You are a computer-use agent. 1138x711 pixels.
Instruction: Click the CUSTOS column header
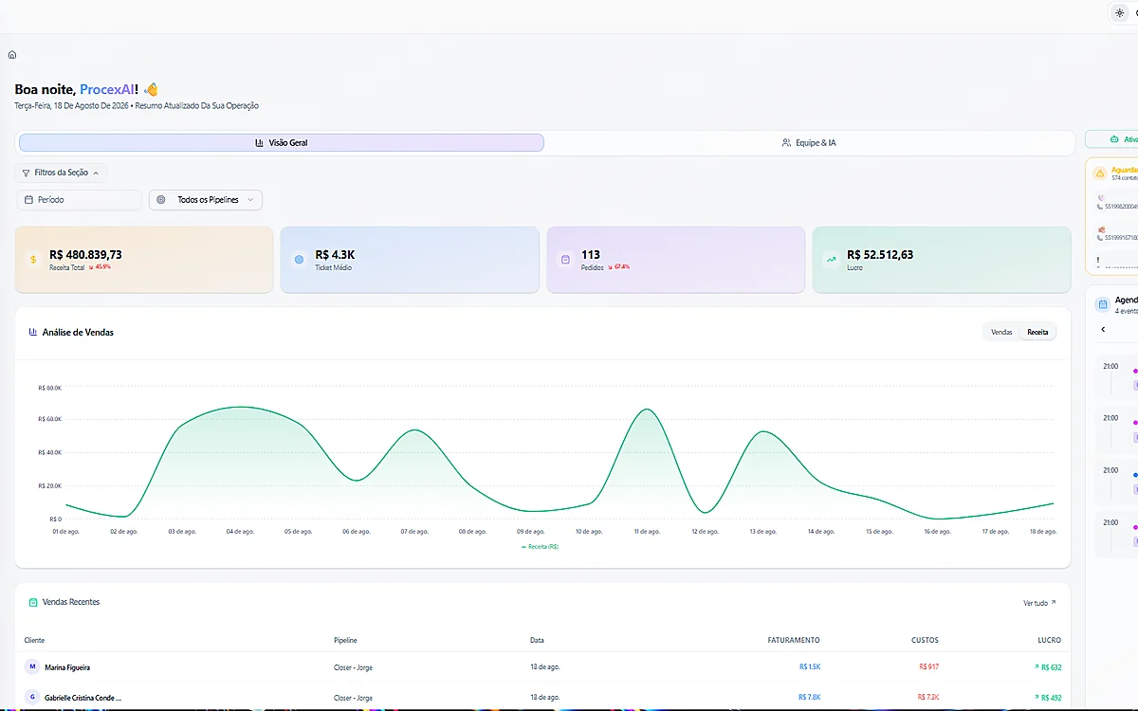[925, 641]
